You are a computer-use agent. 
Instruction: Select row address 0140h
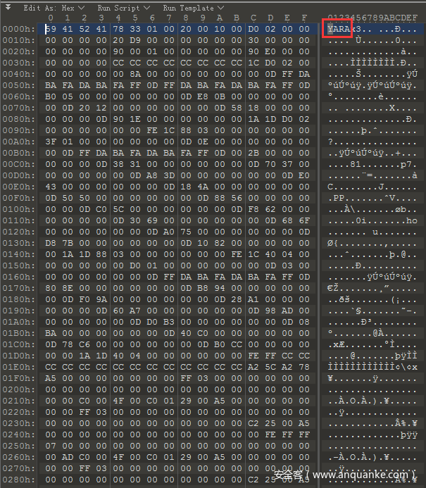click(x=19, y=255)
